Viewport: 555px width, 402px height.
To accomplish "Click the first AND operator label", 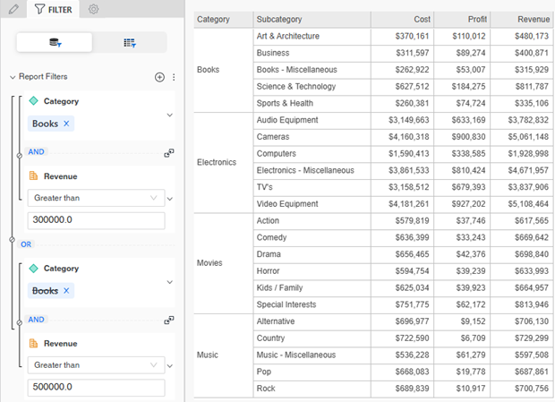I will [x=36, y=152].
